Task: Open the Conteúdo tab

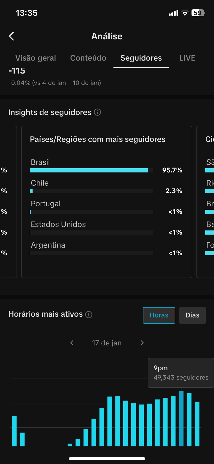Action: tap(88, 58)
